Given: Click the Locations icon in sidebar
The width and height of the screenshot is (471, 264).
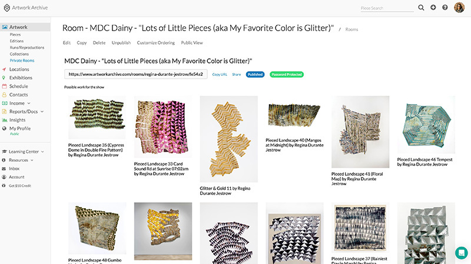Looking at the screenshot, I should pos(5,69).
